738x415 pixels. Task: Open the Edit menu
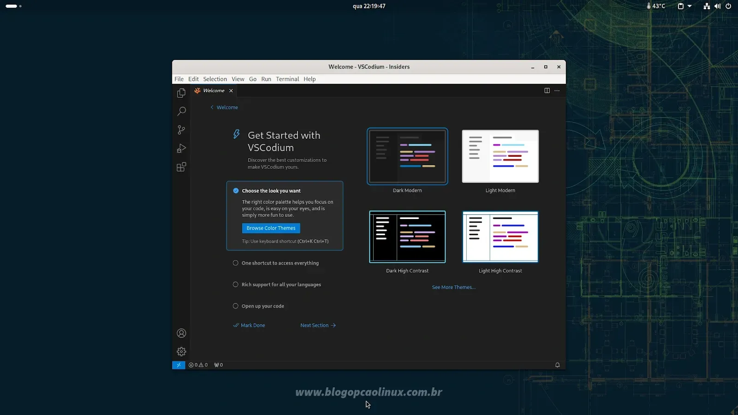[x=193, y=79]
